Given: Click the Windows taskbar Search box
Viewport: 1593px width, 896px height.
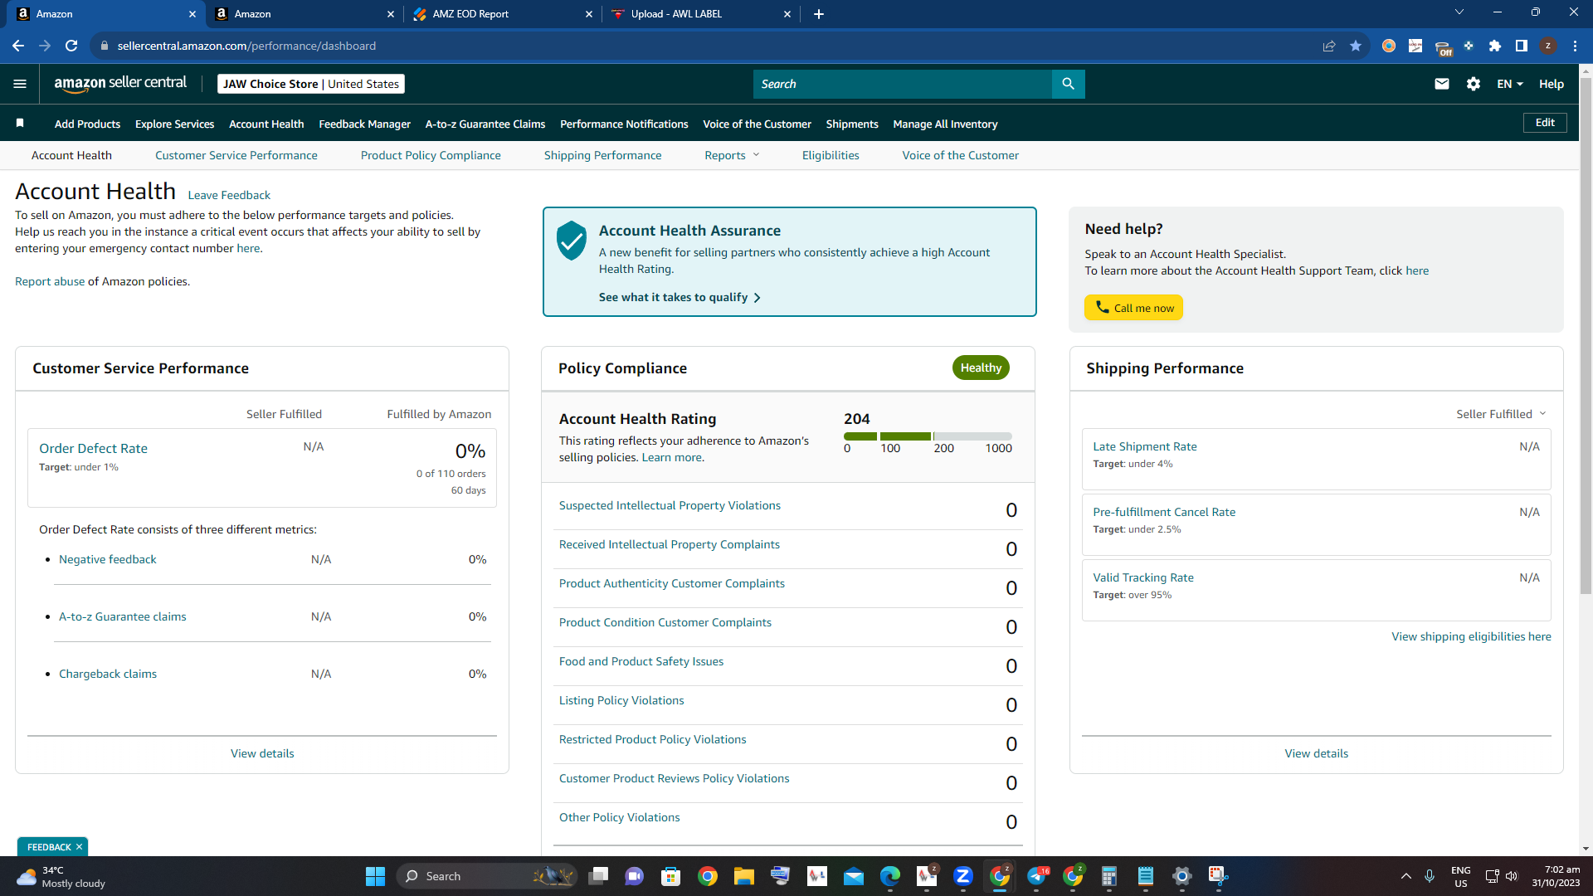Looking at the screenshot, I should tap(487, 876).
